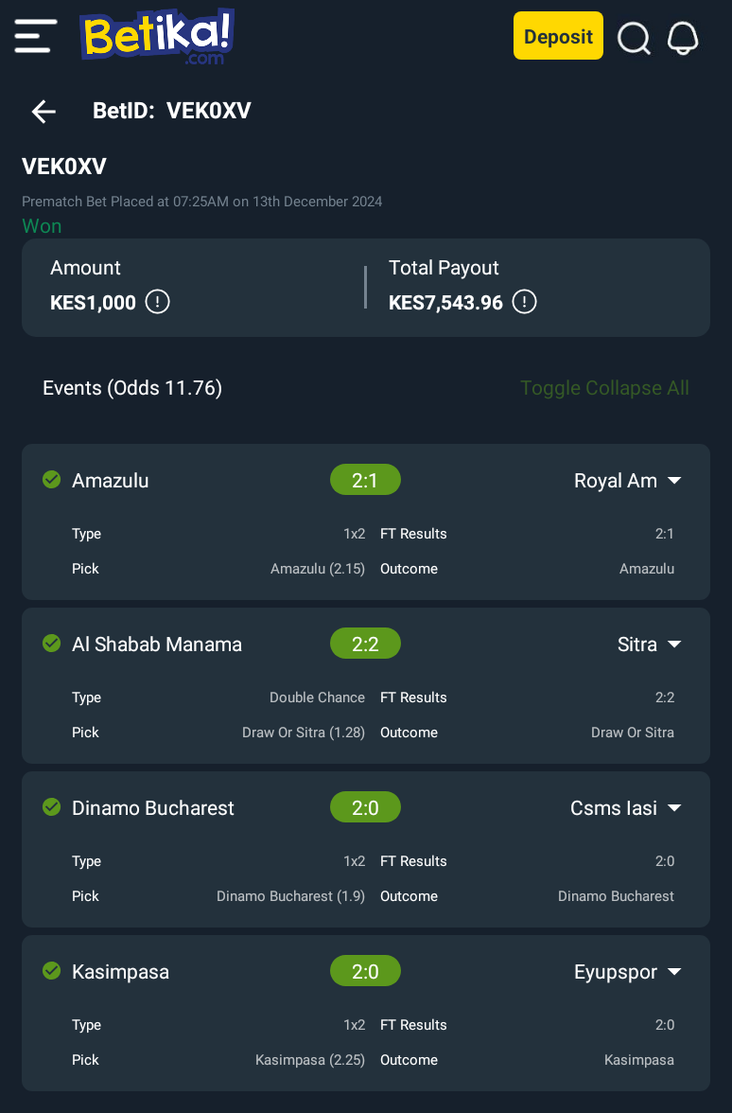Click info icon next to KES1,000 amount
The image size is (732, 1113).
pos(157,302)
